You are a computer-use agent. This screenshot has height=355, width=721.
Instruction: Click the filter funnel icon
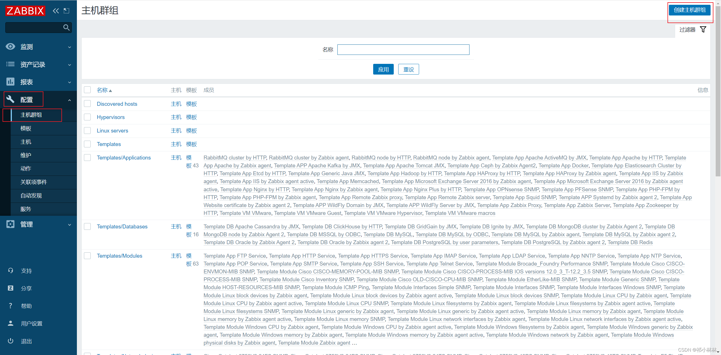703,30
